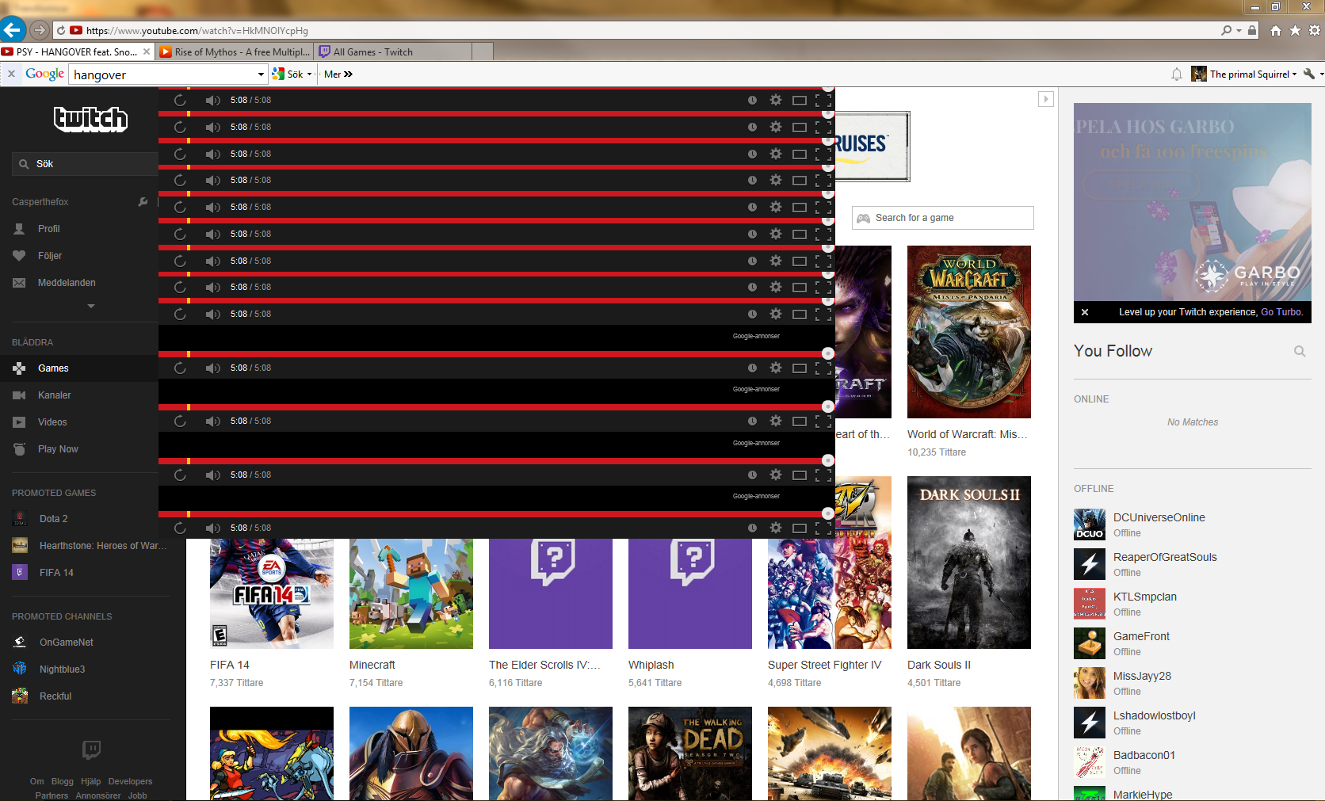Image resolution: width=1325 pixels, height=801 pixels.
Task: Open DCUniverseOnline in the offline list
Action: [1159, 517]
